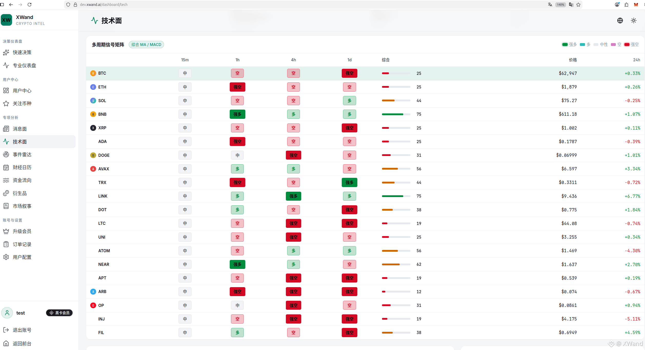Select the LTC row name
Viewport: 645px width, 350px height.
click(102, 223)
